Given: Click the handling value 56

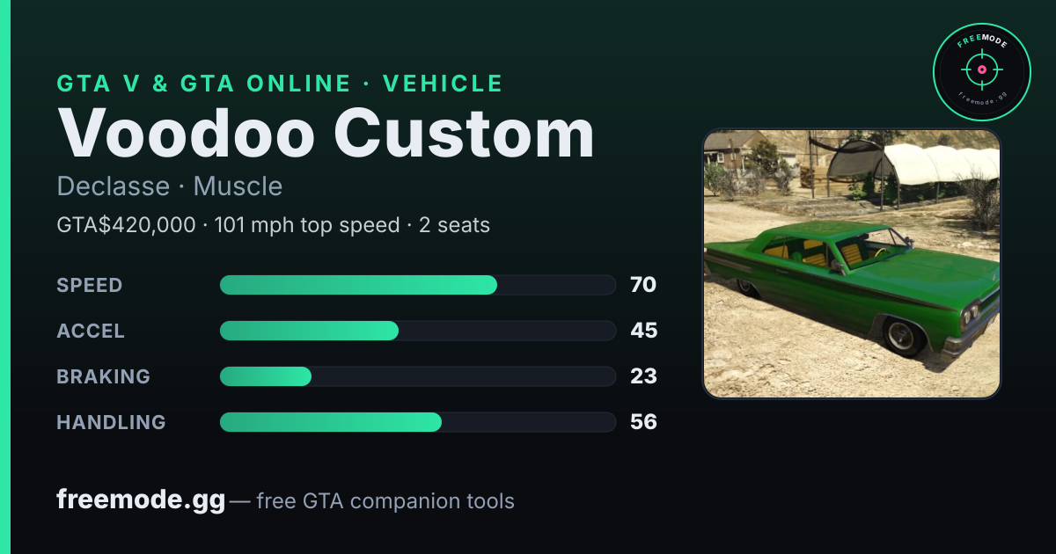Looking at the screenshot, I should 643,422.
